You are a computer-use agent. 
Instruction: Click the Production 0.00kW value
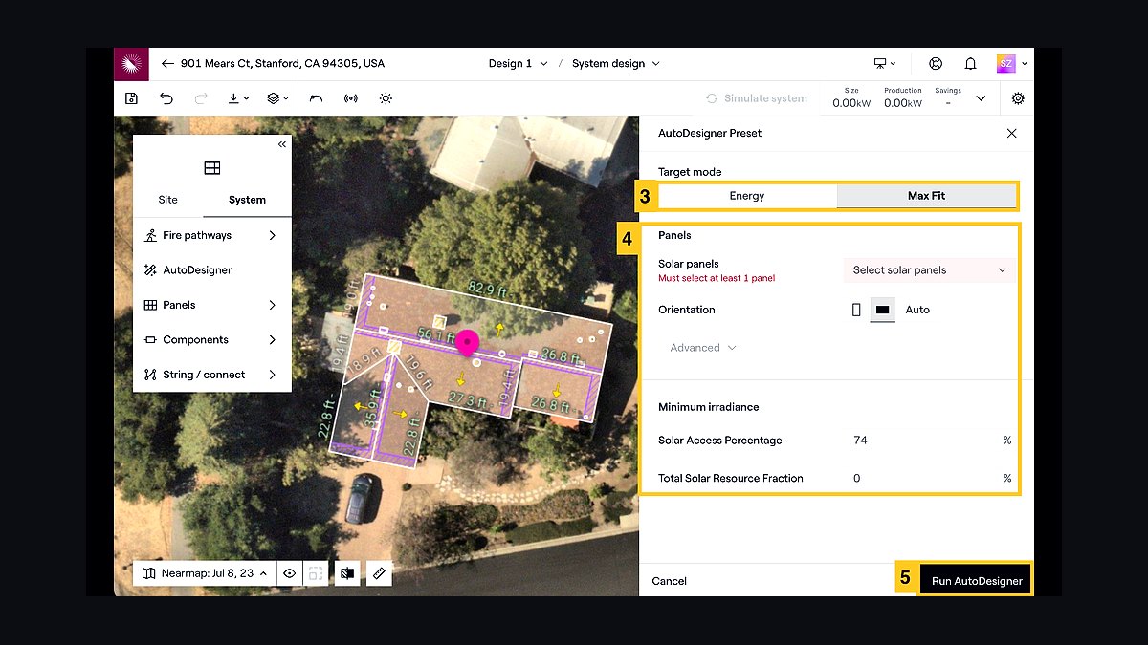pyautogui.click(x=903, y=103)
